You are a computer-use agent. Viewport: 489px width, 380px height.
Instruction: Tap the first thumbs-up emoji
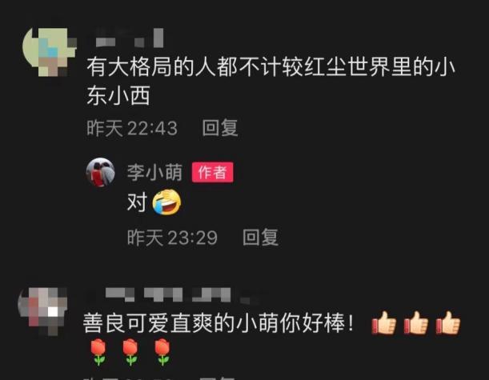[384, 323]
